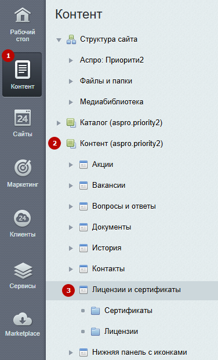
Task: Collapse the Структура сайта tree node
Action: 59,40
